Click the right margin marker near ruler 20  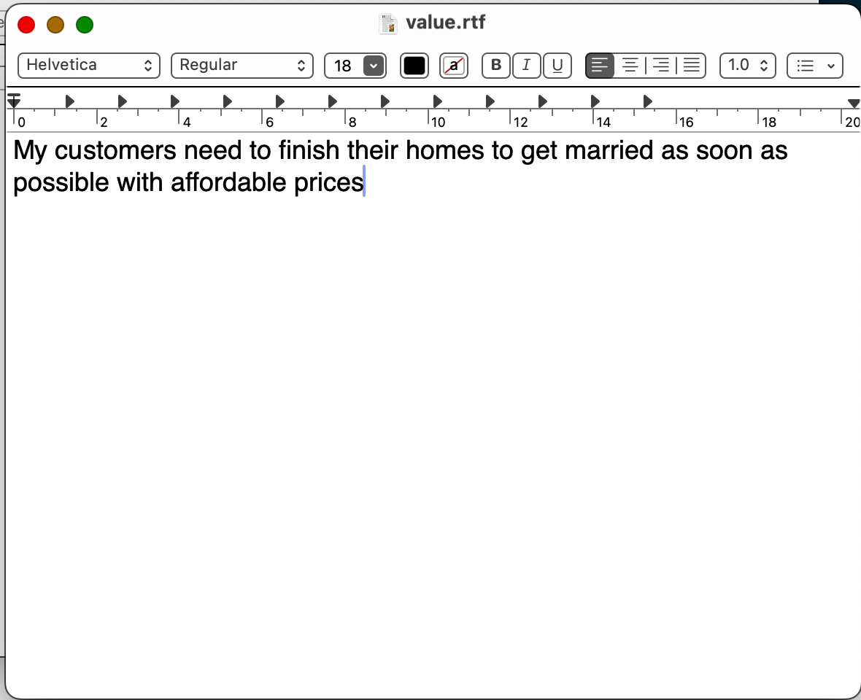pos(853,103)
